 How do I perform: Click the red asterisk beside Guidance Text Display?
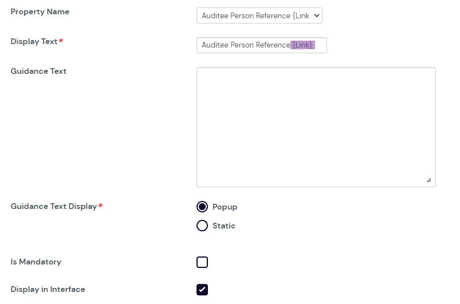tap(101, 206)
